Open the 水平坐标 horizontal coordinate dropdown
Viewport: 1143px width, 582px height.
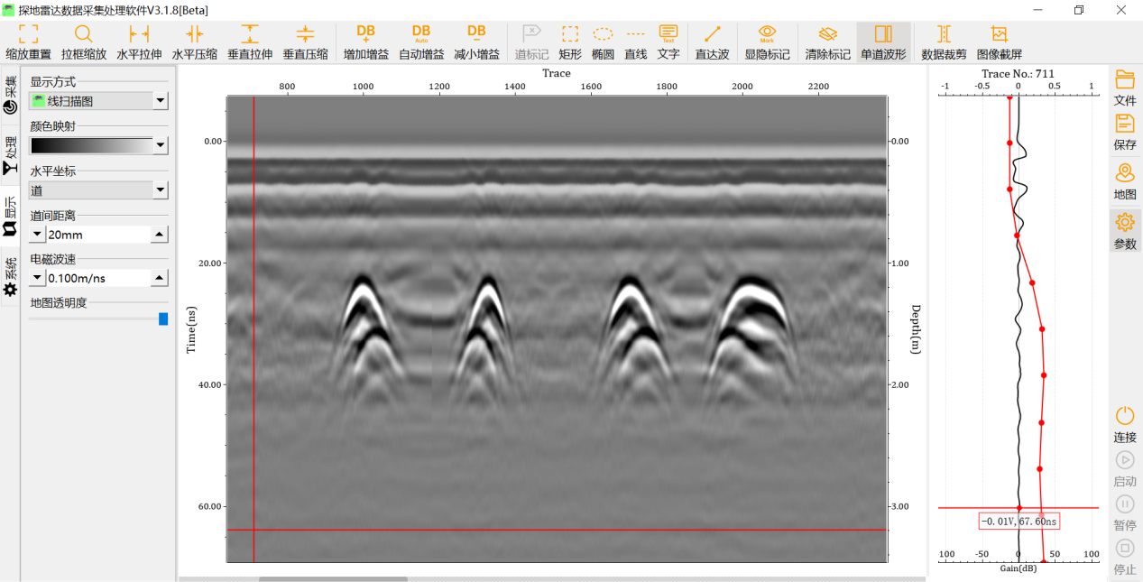point(160,189)
